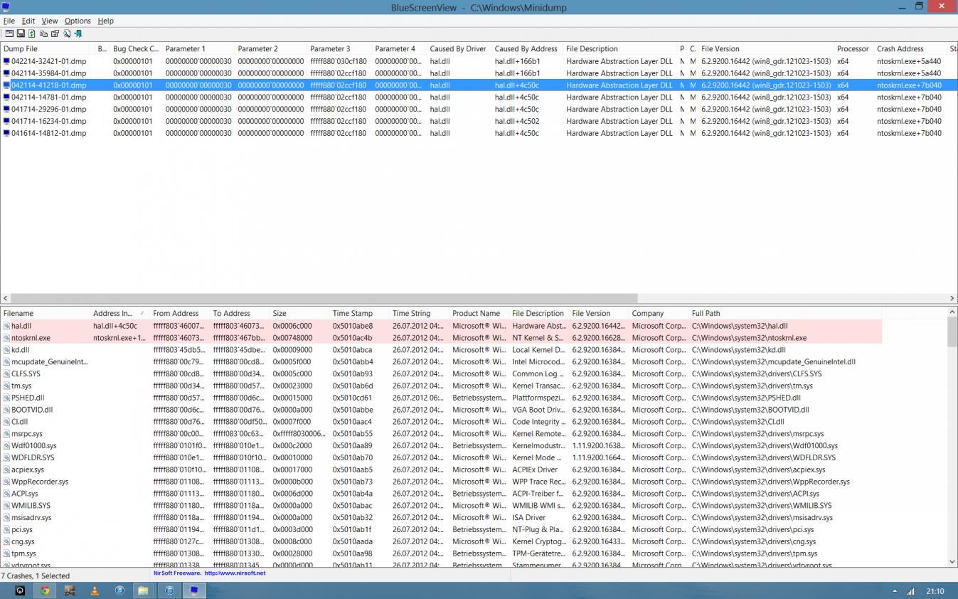The image size is (958, 599).
Task: Sort lower pane by Product Name header
Action: (x=479, y=314)
